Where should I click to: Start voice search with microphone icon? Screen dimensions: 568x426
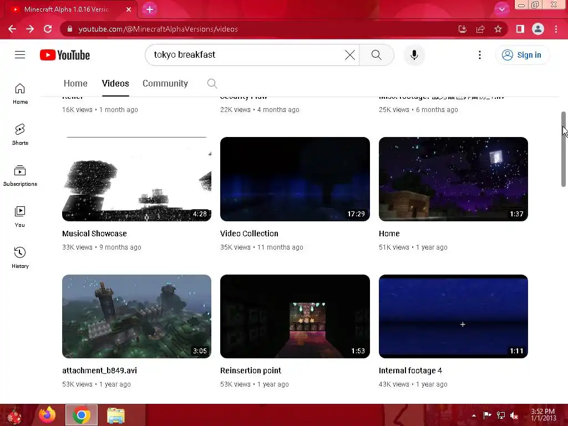coord(414,55)
